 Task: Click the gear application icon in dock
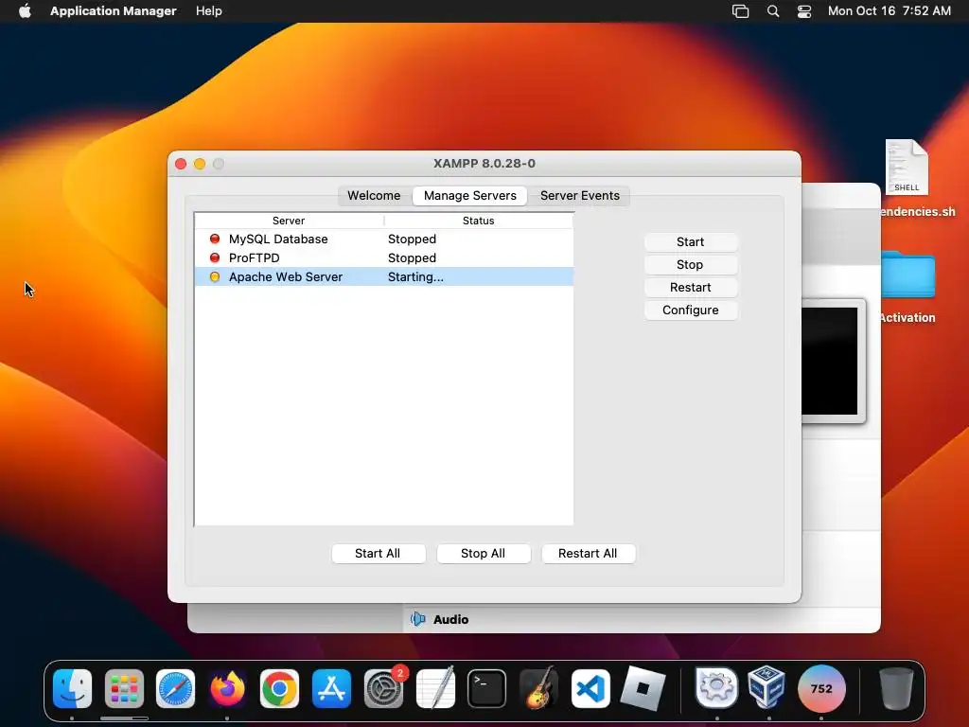point(717,688)
